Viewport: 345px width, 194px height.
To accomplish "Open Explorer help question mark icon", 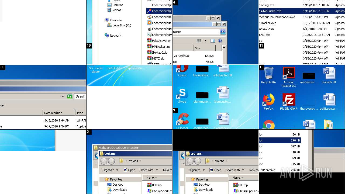I will click(220, 41).
